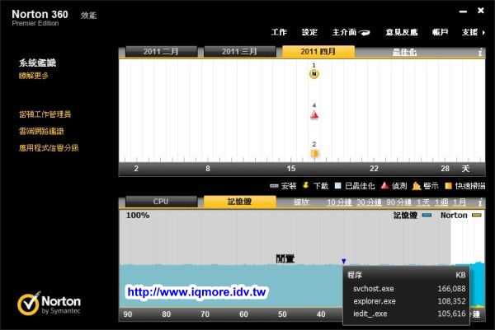Click the 已最佳化 legend square icon
The image size is (495, 330).
pyautogui.click(x=337, y=186)
